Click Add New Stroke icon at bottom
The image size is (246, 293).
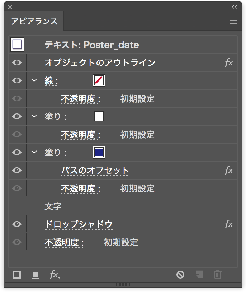(x=17, y=275)
